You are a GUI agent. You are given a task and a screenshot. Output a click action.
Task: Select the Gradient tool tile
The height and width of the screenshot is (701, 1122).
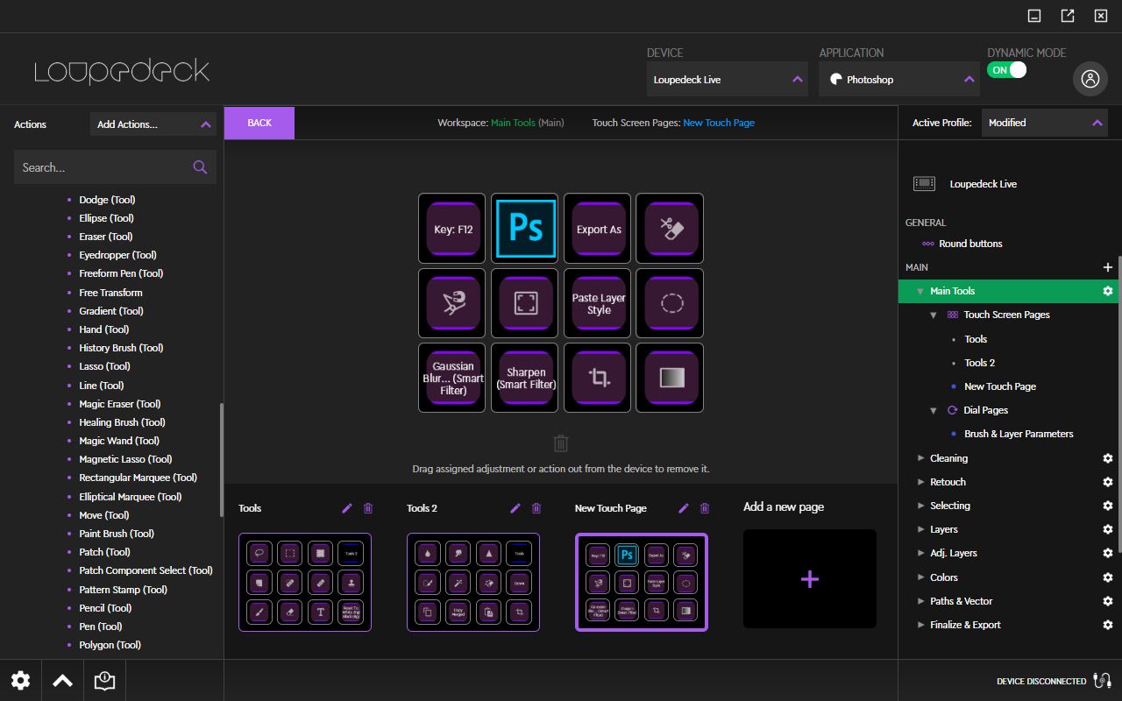(x=670, y=378)
